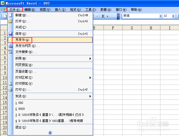Select row 10 header

(4, 78)
